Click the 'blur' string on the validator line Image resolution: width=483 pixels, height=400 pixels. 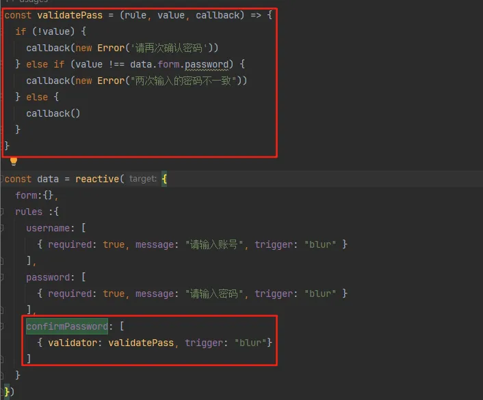coord(250,343)
